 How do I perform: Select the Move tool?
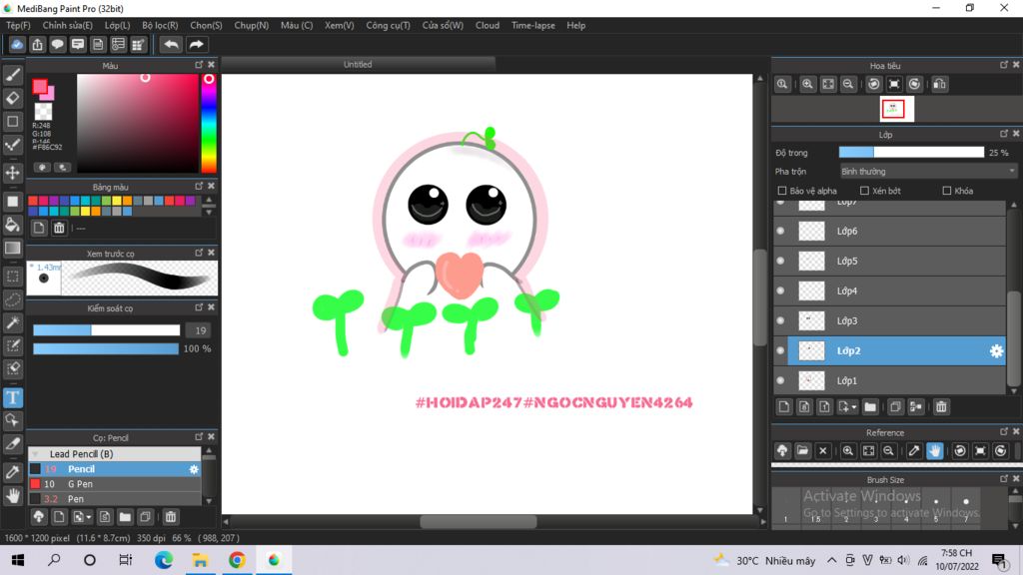coord(12,173)
